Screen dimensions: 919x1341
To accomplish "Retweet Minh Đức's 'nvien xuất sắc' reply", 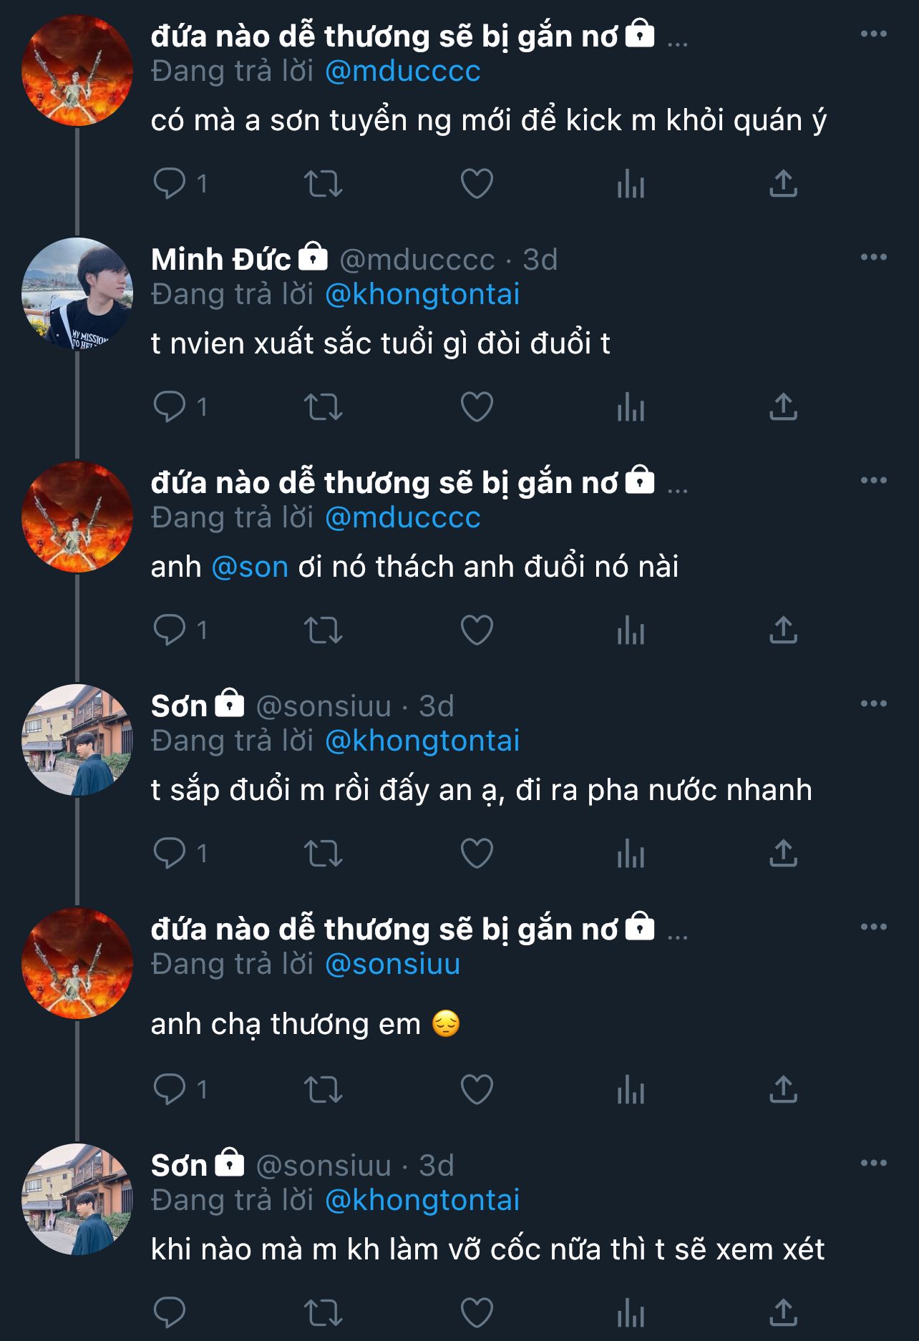I will [324, 407].
